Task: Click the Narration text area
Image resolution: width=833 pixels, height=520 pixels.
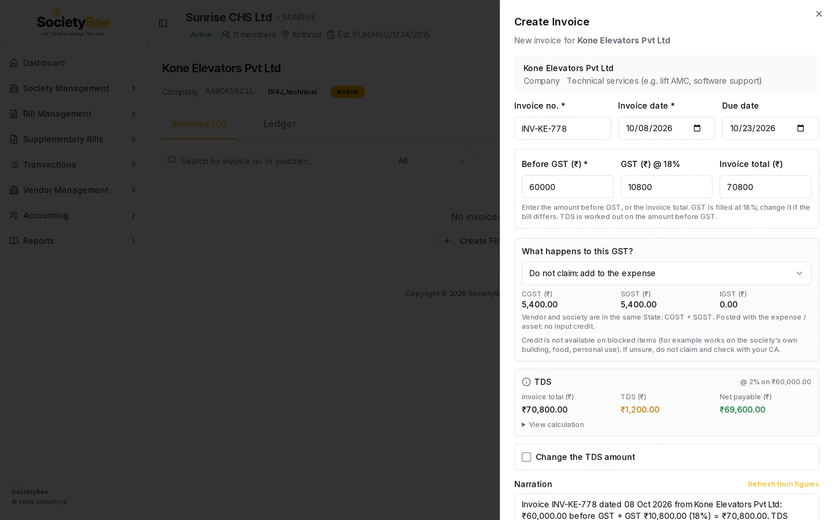Action: (x=666, y=507)
